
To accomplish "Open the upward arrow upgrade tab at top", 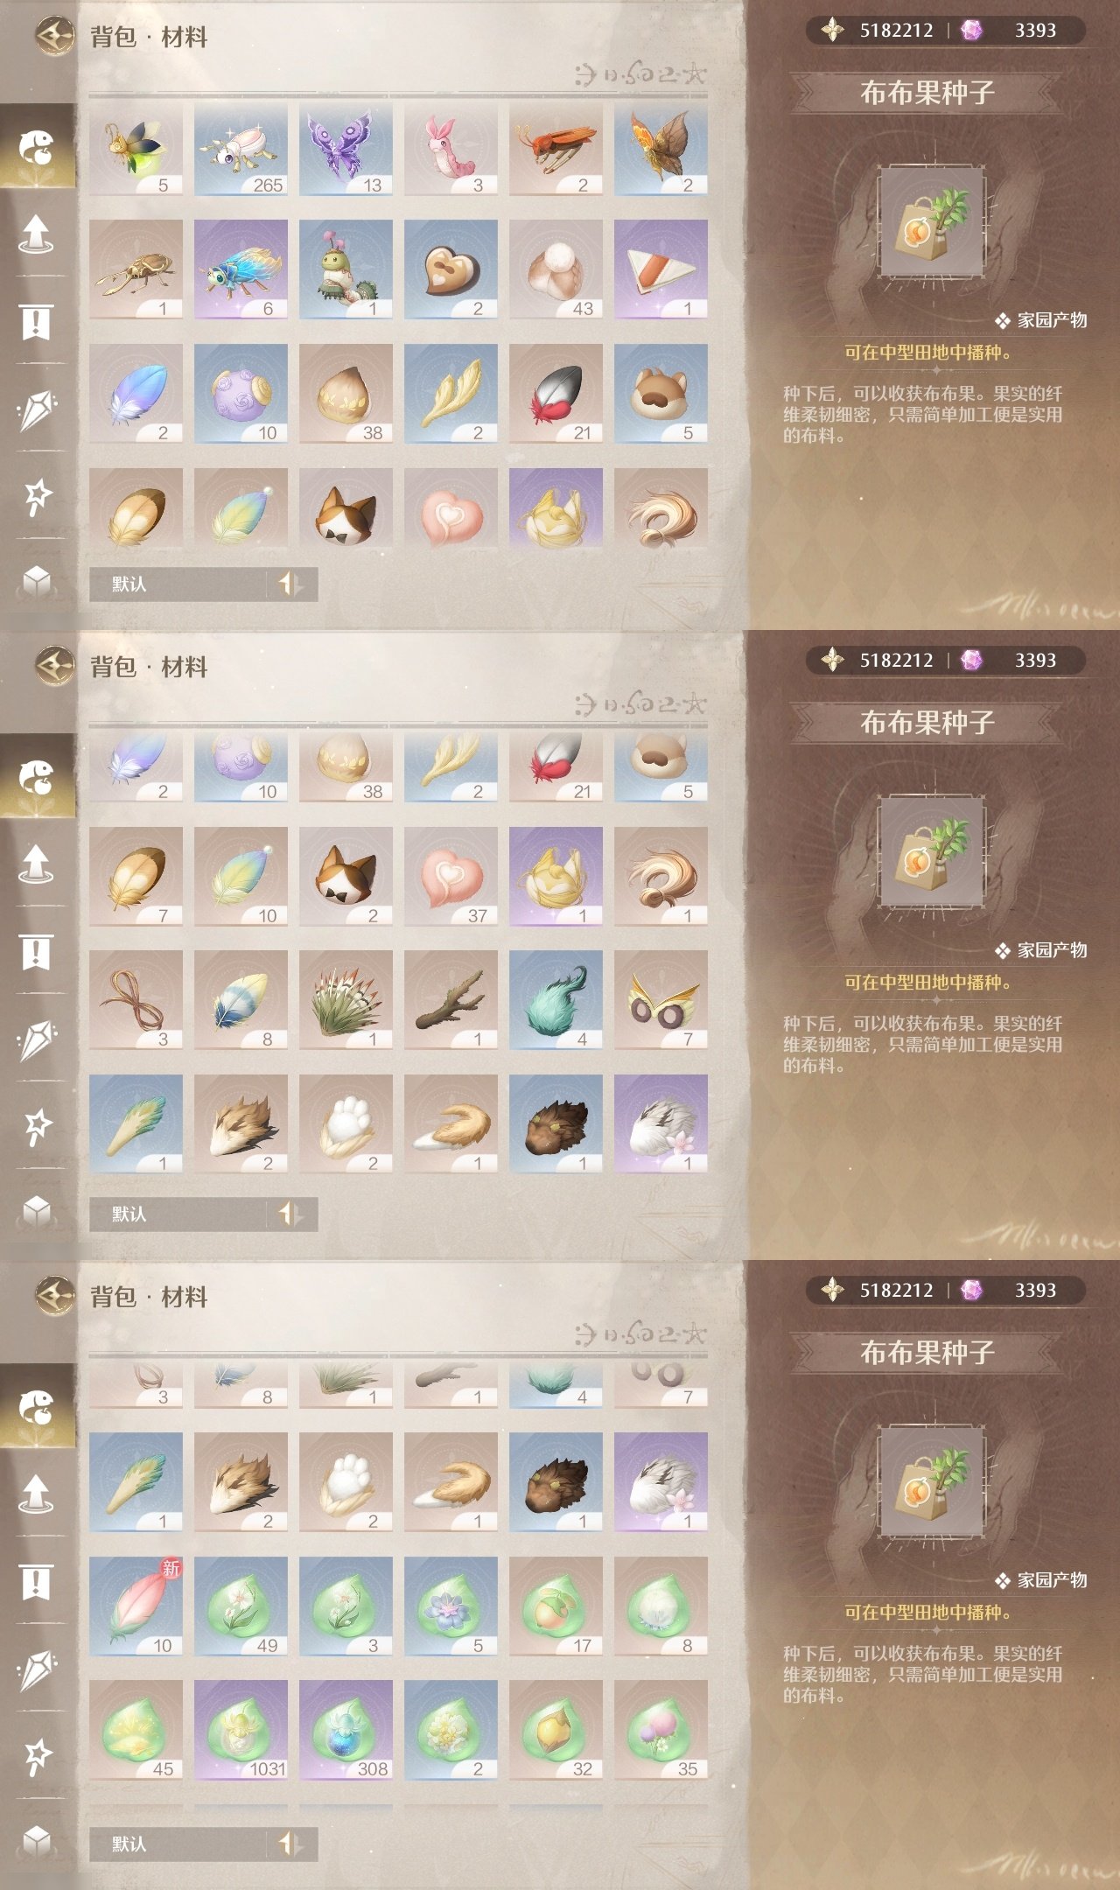I will coord(37,234).
